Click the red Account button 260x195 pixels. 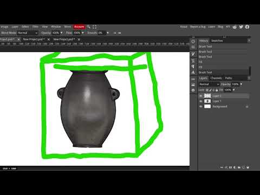tap(79, 27)
